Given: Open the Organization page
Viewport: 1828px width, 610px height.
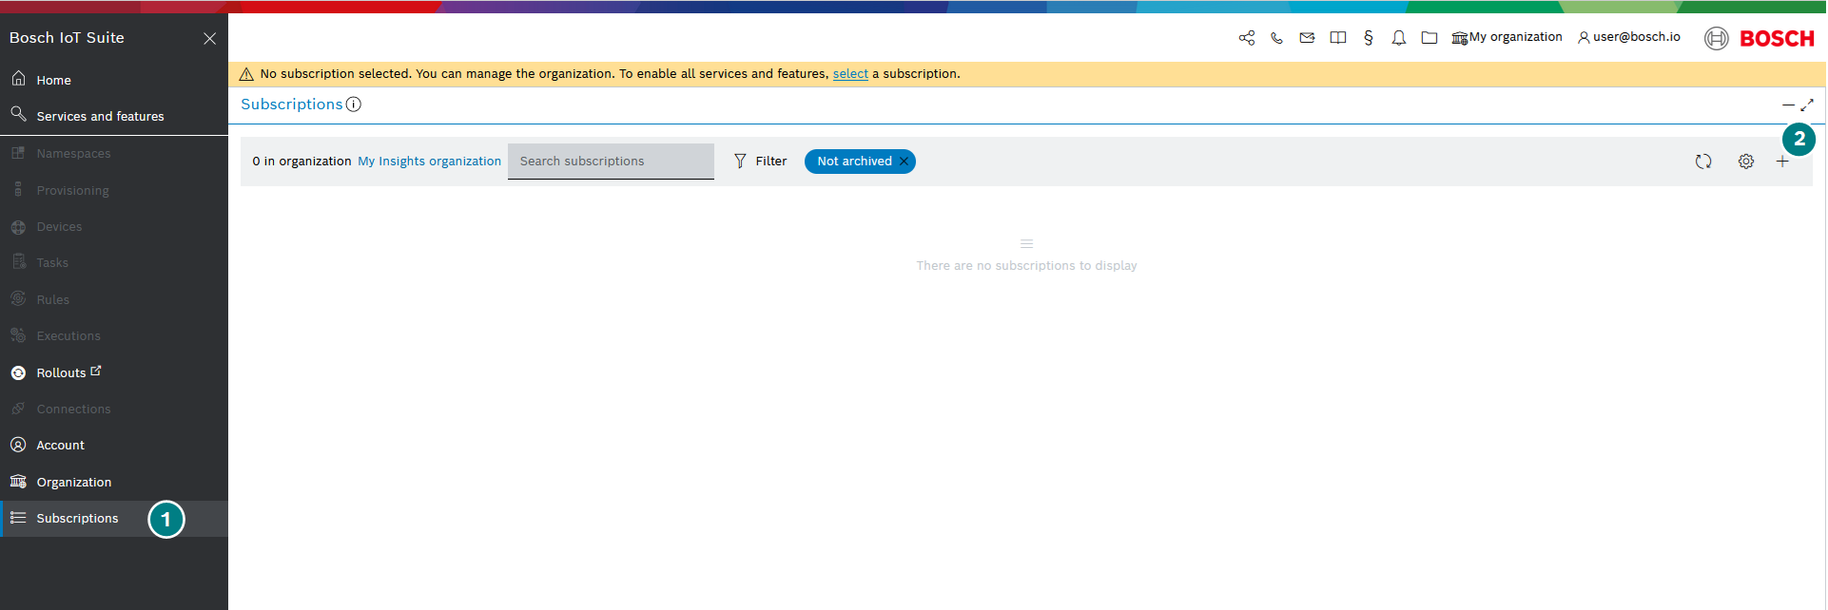Looking at the screenshot, I should (x=114, y=482).
